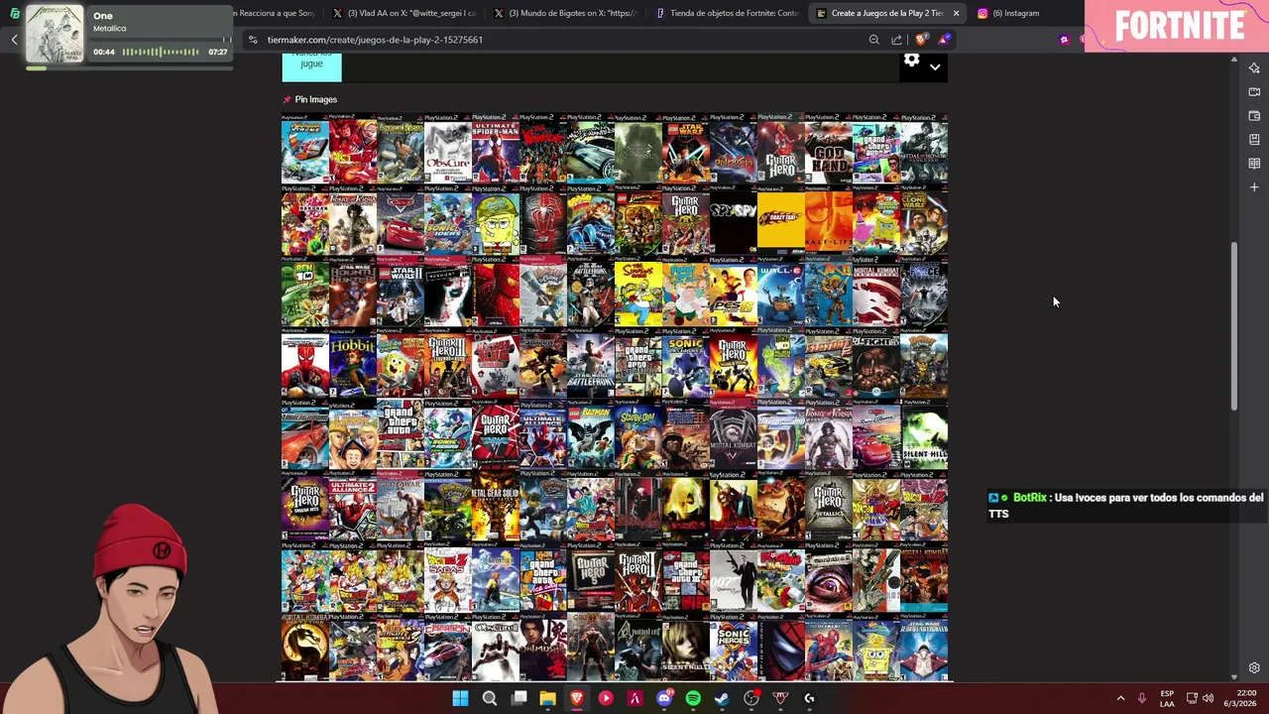Open the tier list settings gear icon
The height and width of the screenshot is (714, 1269).
[x=911, y=61]
